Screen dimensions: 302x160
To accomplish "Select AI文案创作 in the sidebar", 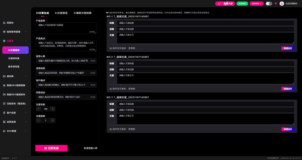I will (15, 50).
